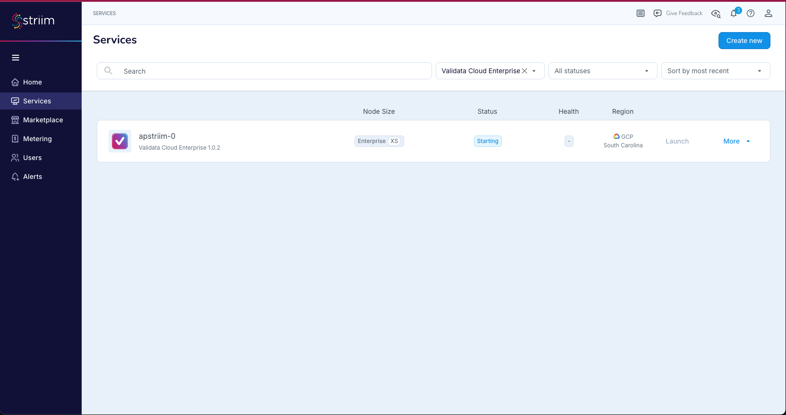Viewport: 786px width, 415px height.
Task: Click the Validata Cloud Enterprise 1.0.2 subtitle
Action: 179,148
